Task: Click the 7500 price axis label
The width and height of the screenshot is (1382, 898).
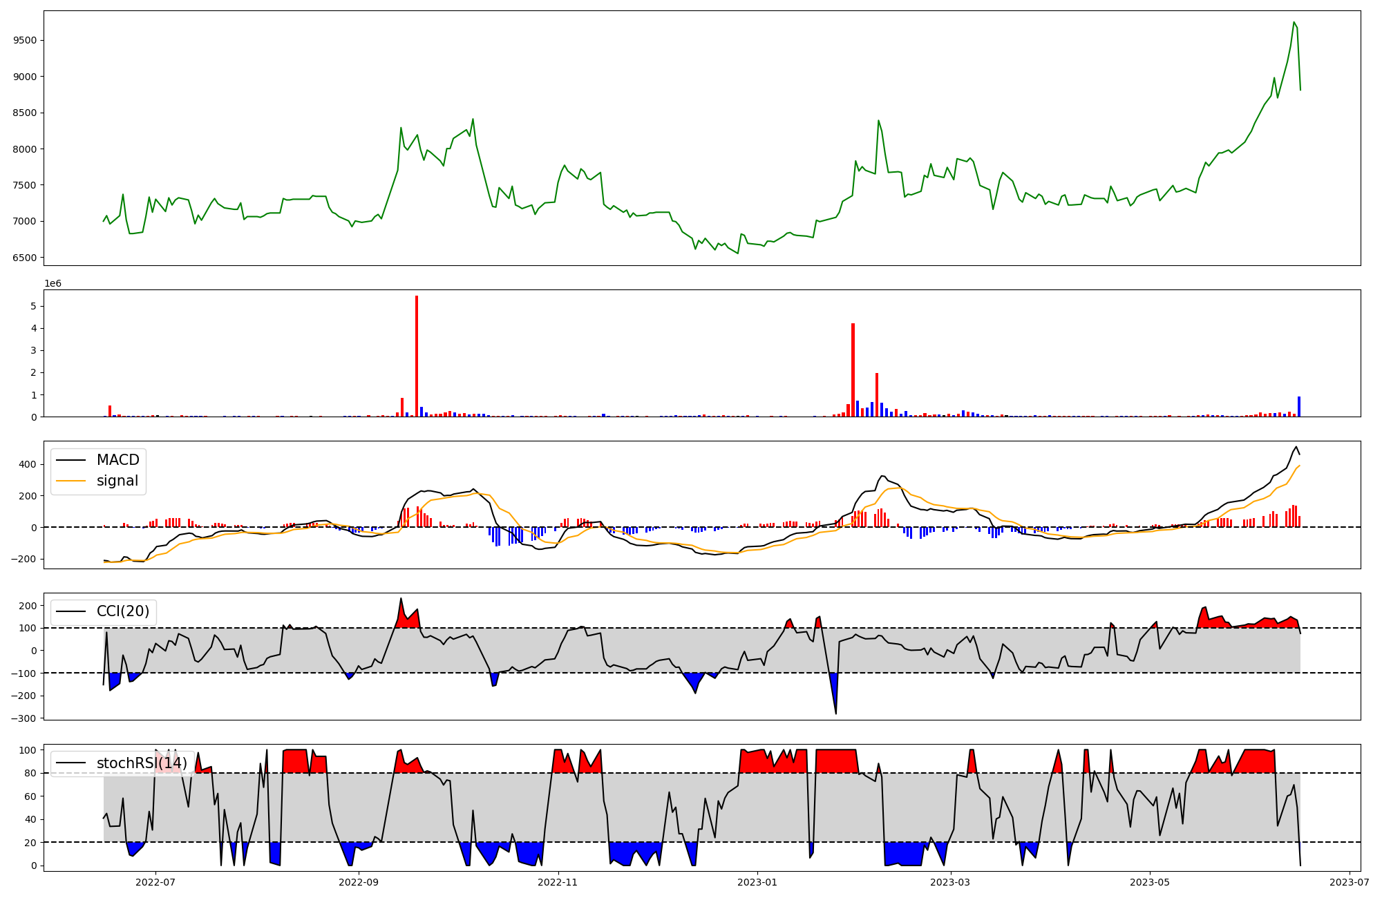Action: point(25,185)
